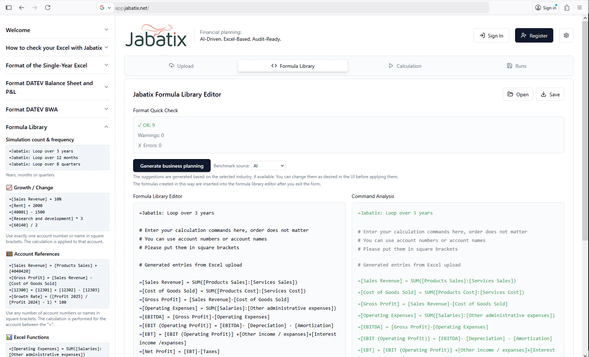Screen dimensions: 589x357
Task: Expand Format DATEV Balance Sheet and P&L
Action: coord(57,87)
